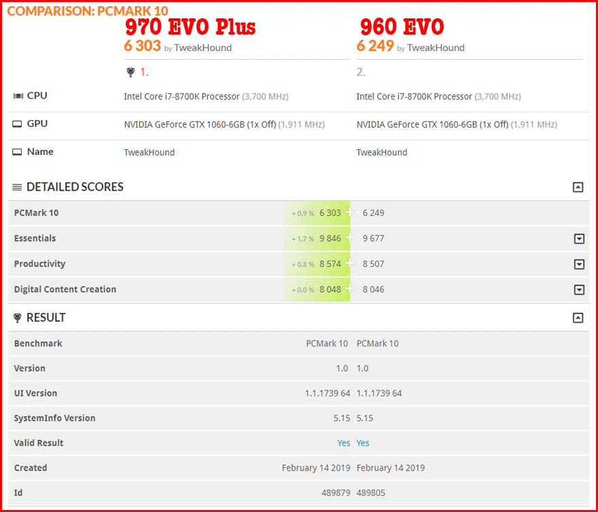Click the 9 677 Essentials score
Screen dimensions: 598x512
pos(373,238)
